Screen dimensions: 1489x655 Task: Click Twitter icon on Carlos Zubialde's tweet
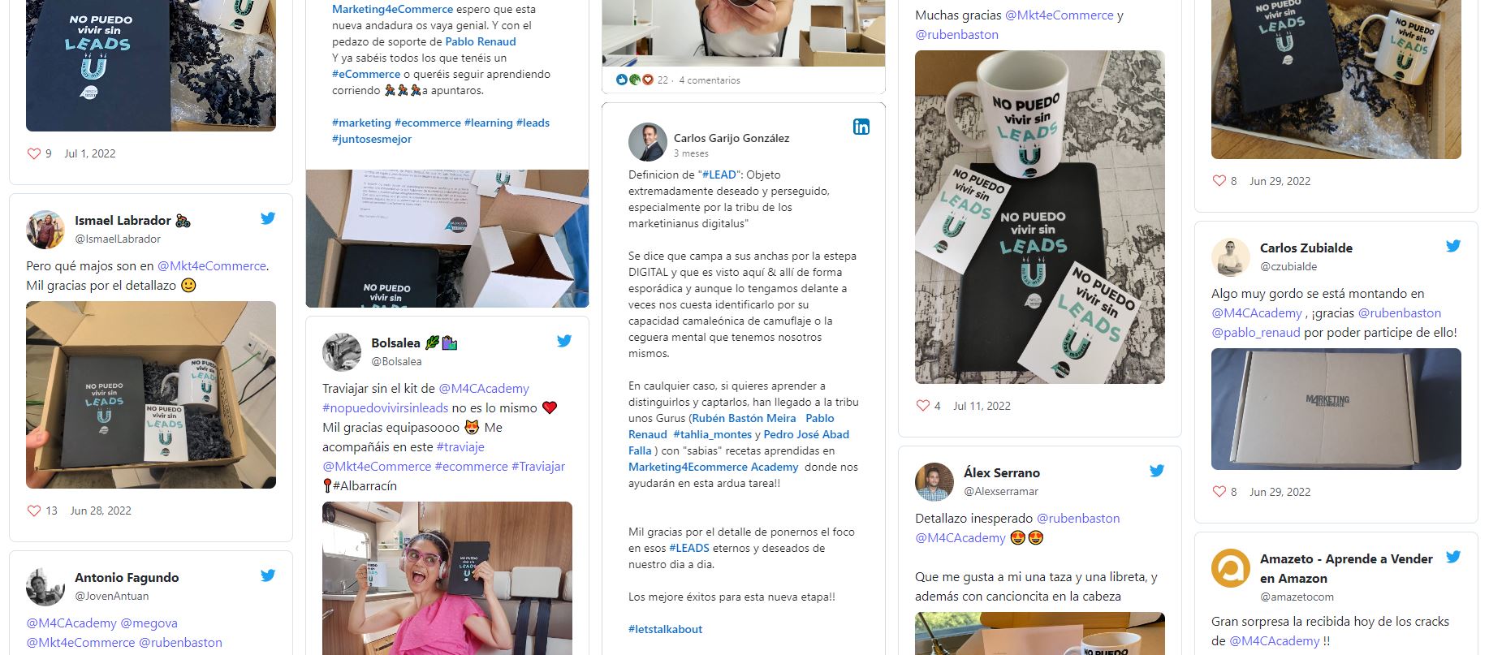[1453, 246]
